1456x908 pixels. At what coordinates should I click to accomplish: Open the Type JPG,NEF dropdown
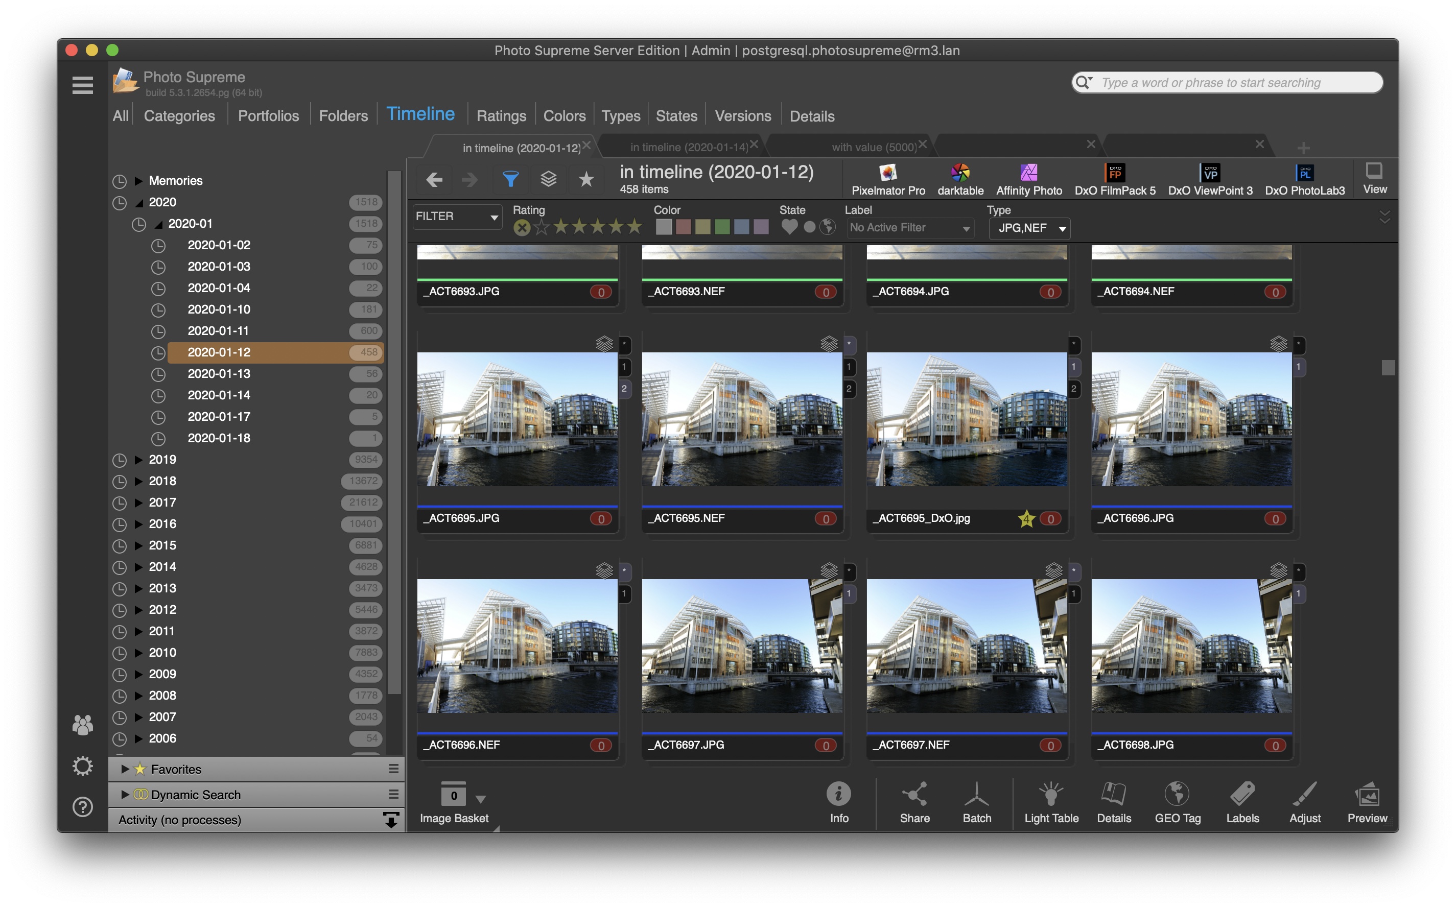tap(1029, 228)
